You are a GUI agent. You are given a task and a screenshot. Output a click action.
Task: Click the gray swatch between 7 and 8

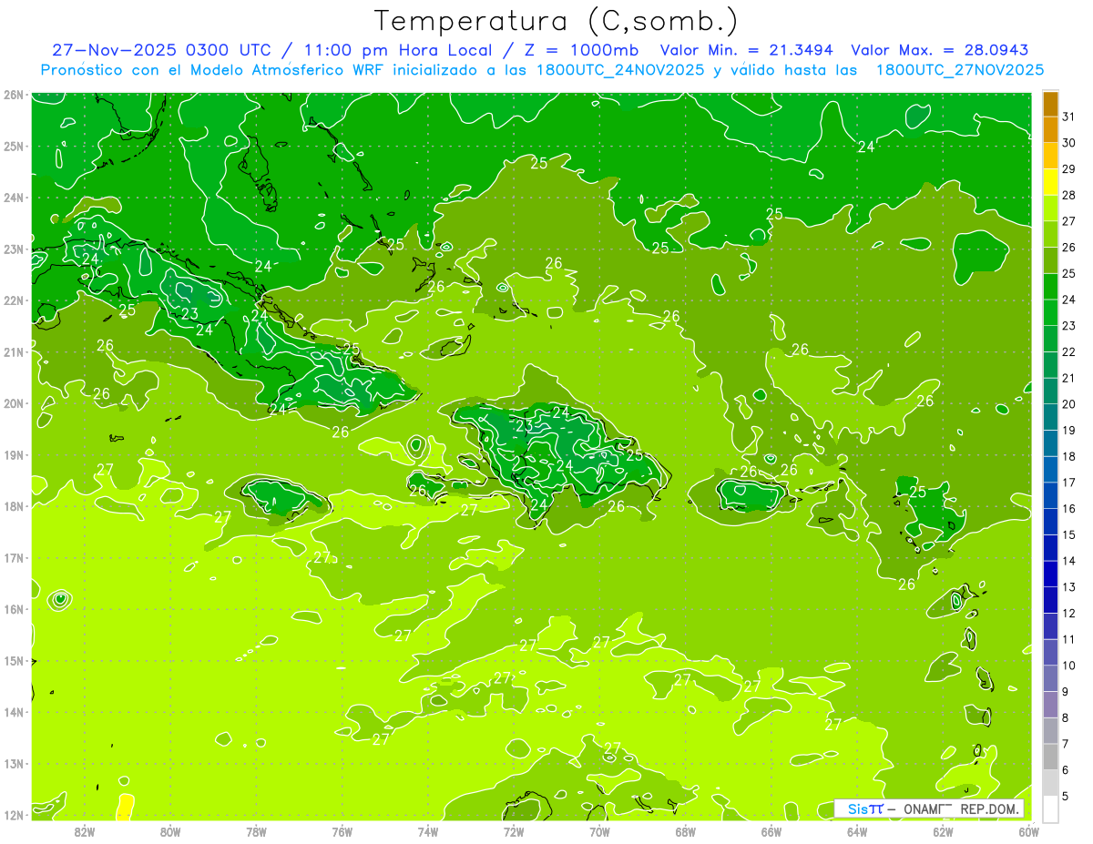1050,730
